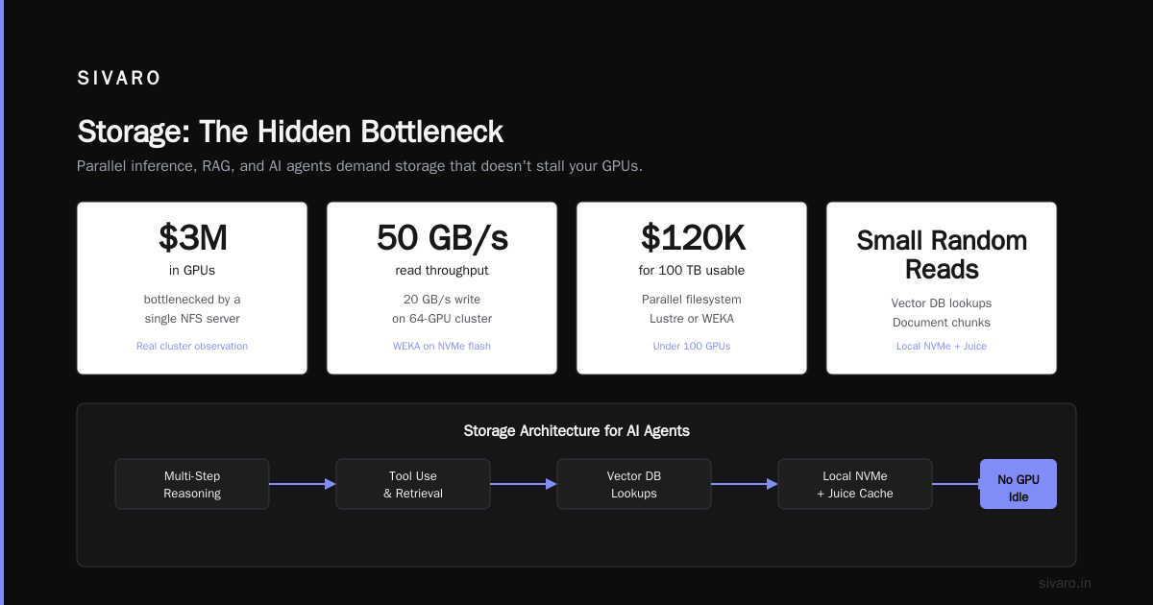Click the arrow after Multi-Step Reasoning
This screenshot has height=605, width=1153.
point(303,484)
